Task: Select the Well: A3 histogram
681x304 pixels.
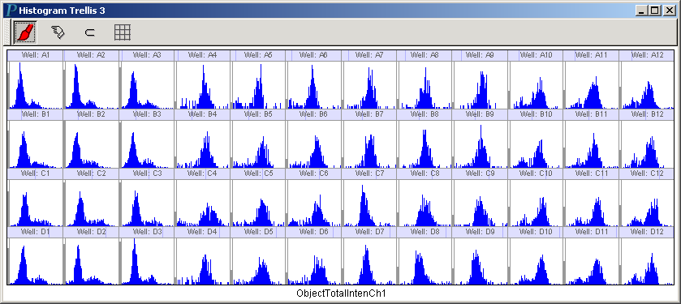Action: tap(147, 85)
